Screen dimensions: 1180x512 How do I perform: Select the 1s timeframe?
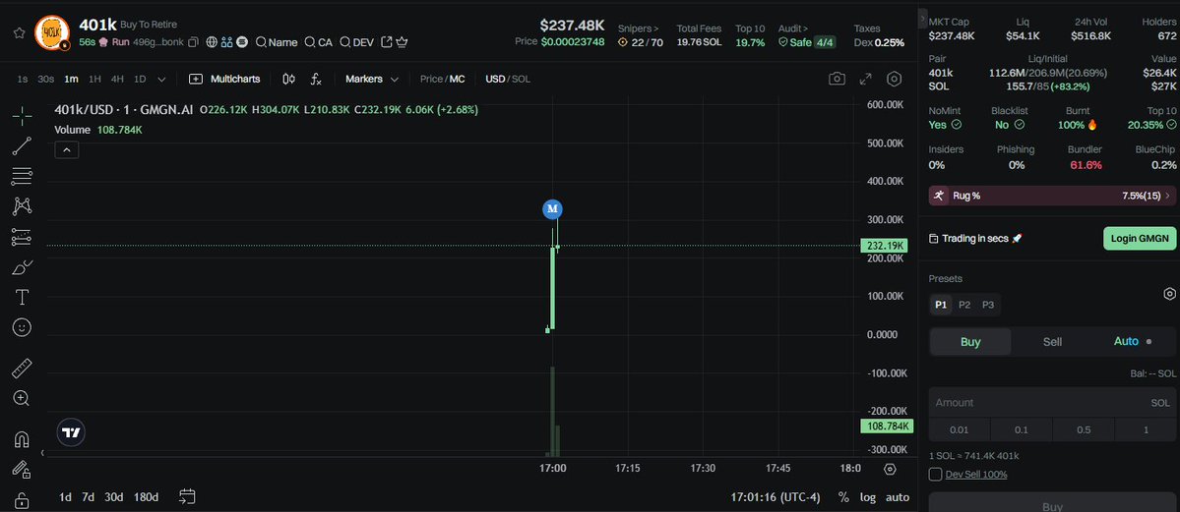[x=23, y=79]
